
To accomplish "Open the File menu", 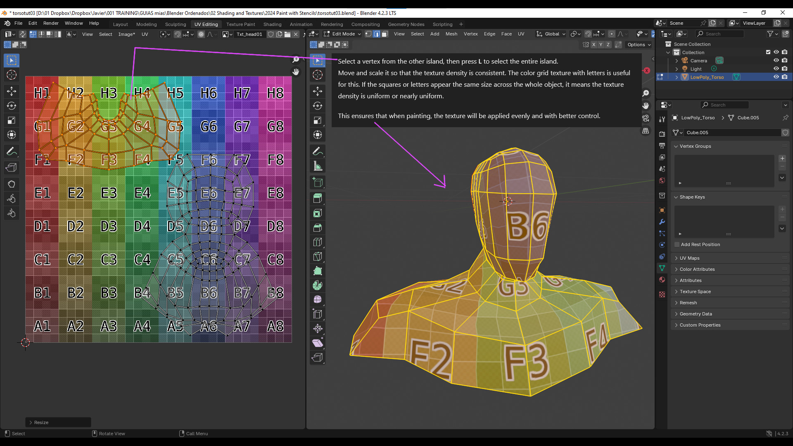I will click(x=18, y=23).
